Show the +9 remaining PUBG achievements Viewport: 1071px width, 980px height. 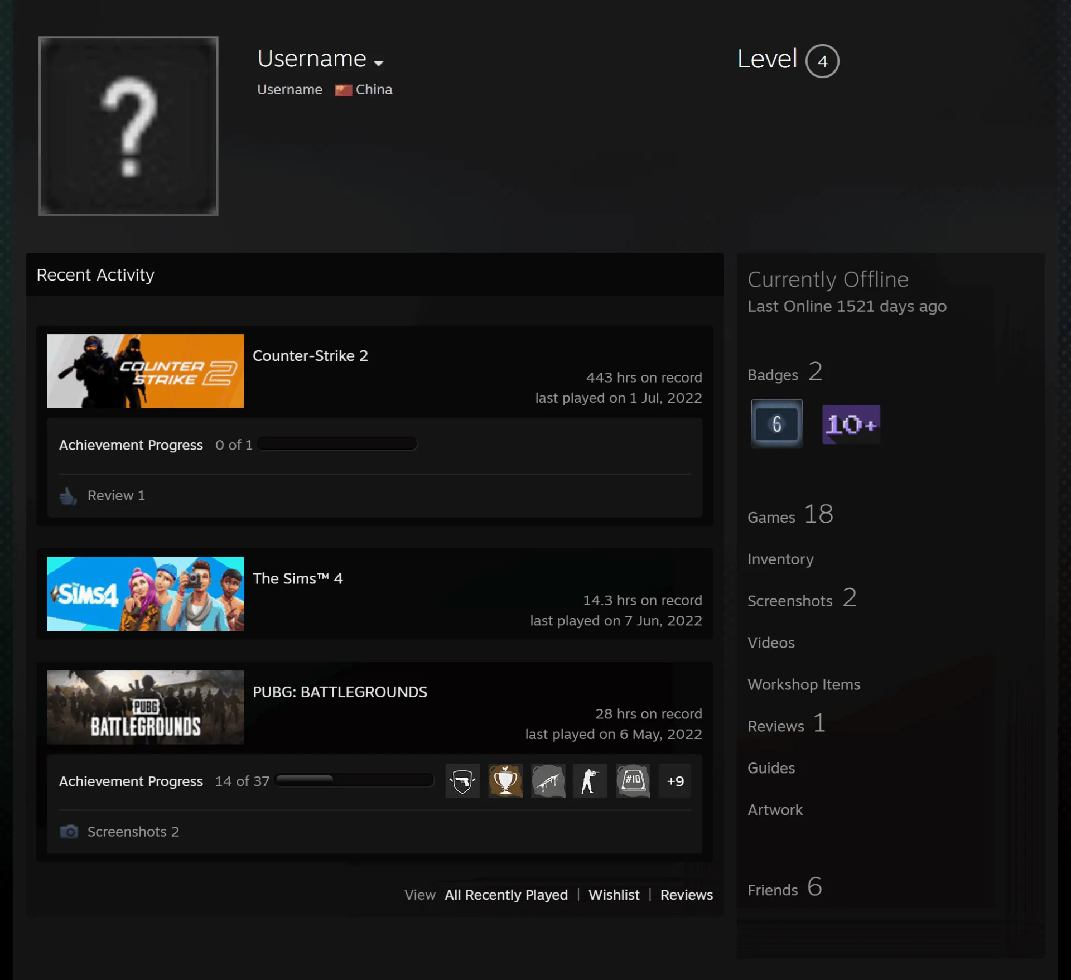point(675,781)
